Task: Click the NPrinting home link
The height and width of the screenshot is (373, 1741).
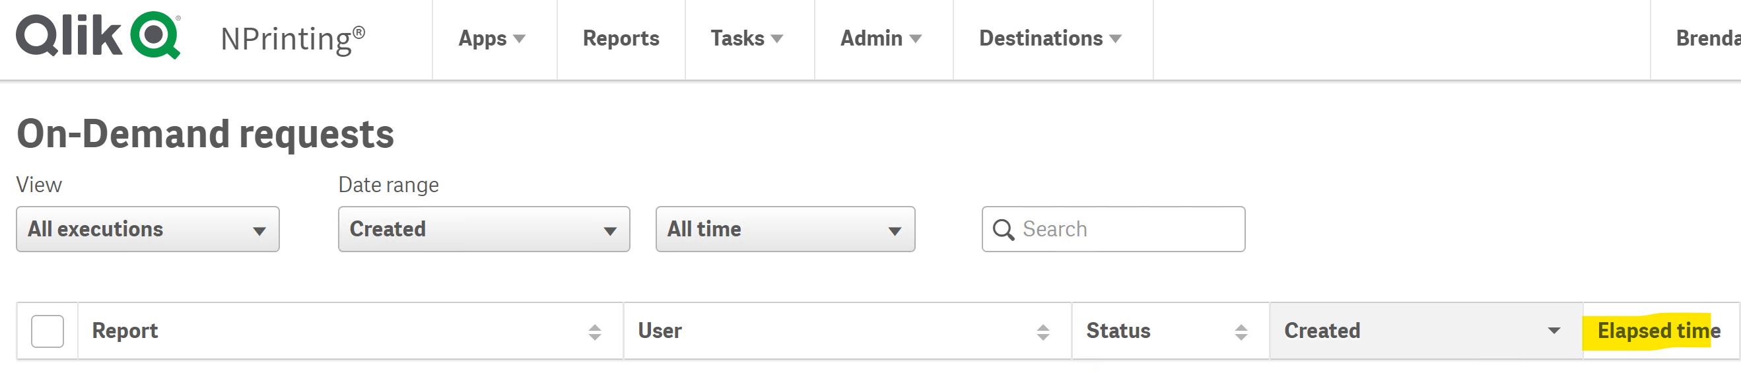Action: (x=292, y=39)
